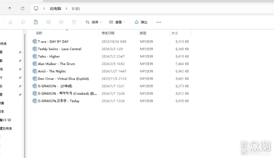Click the size 9,401 KB
The height and width of the screenshot is (158, 274).
coord(182,79)
